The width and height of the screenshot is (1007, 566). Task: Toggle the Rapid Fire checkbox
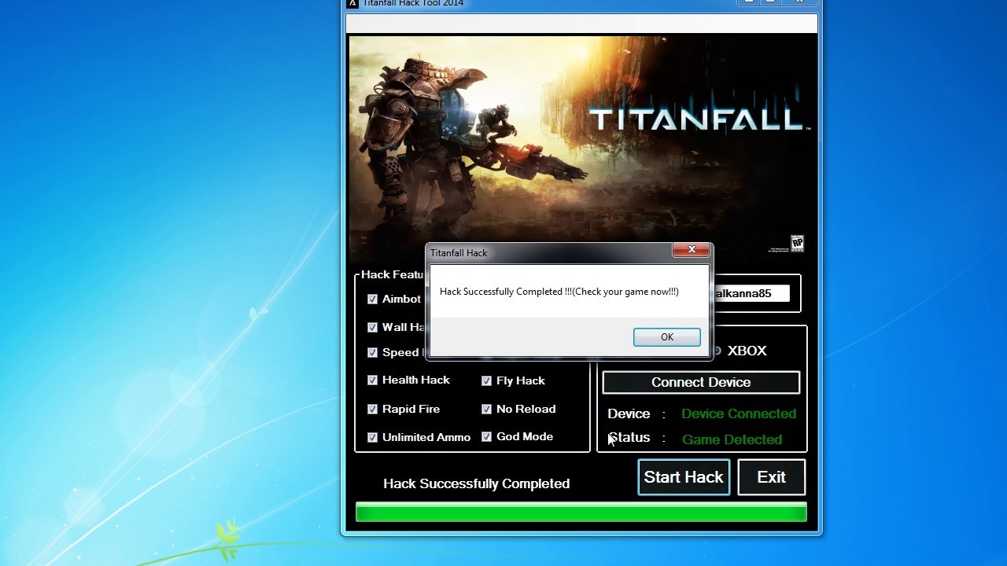[x=372, y=409]
